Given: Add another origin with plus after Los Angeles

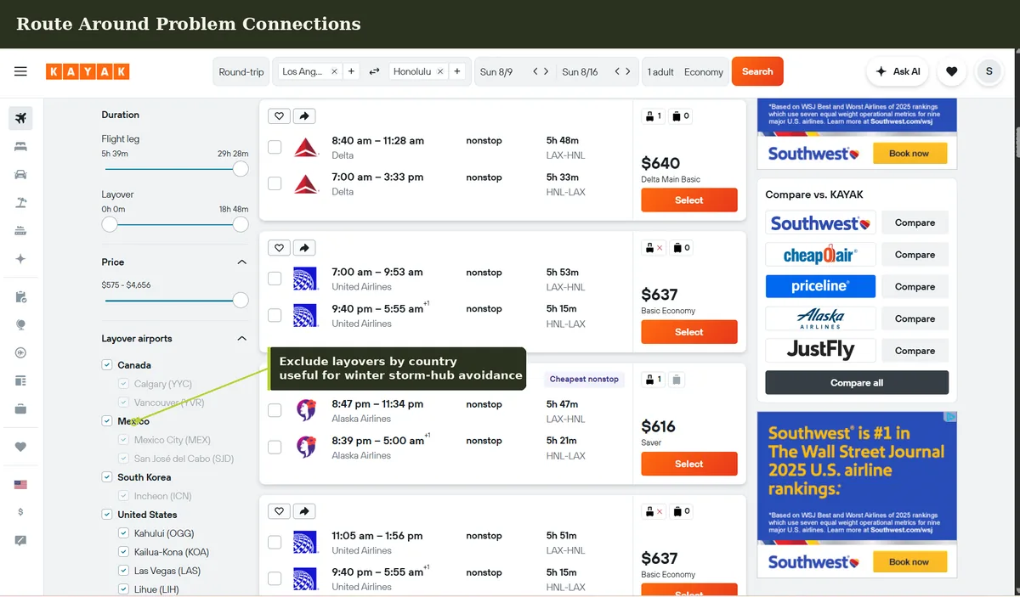Looking at the screenshot, I should [351, 71].
